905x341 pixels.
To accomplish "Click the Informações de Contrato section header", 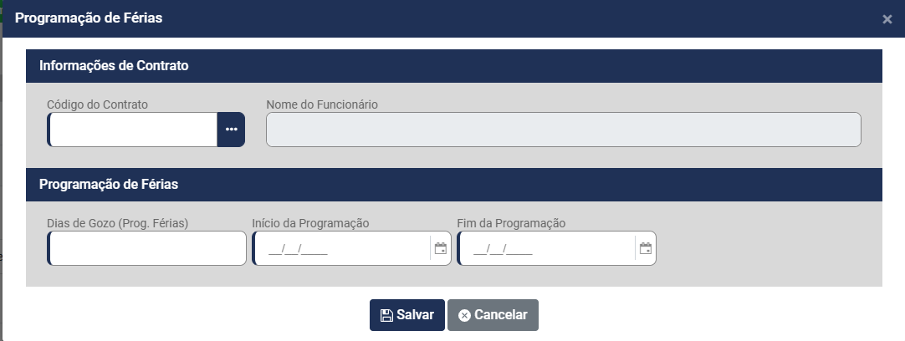I will 114,65.
